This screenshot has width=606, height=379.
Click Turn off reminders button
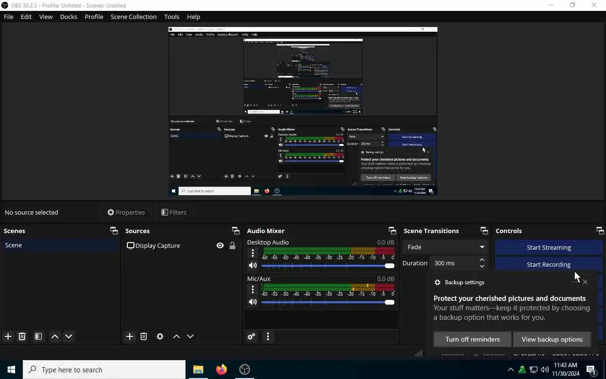tap(472, 339)
